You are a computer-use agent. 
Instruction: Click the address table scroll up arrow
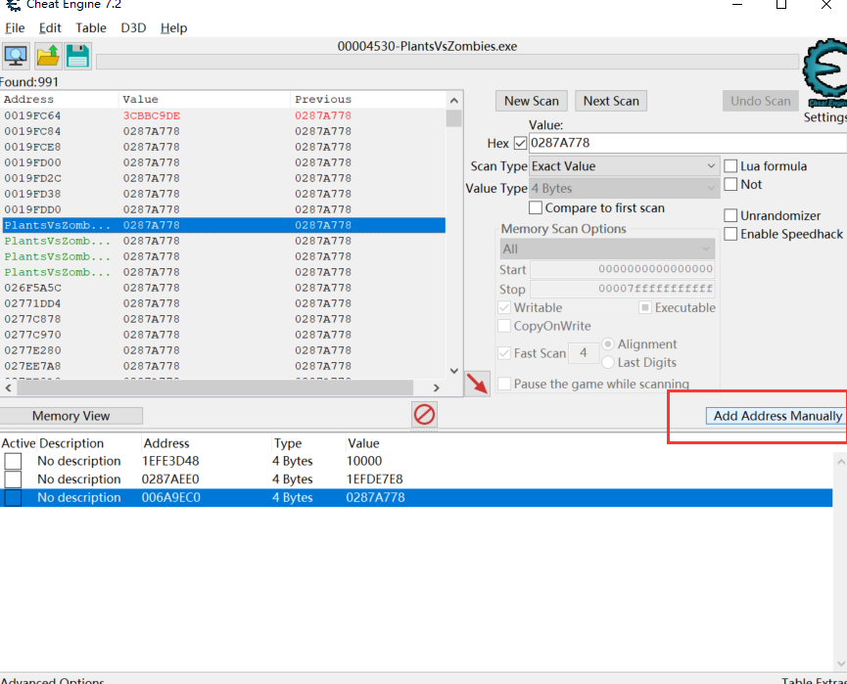[x=840, y=462]
